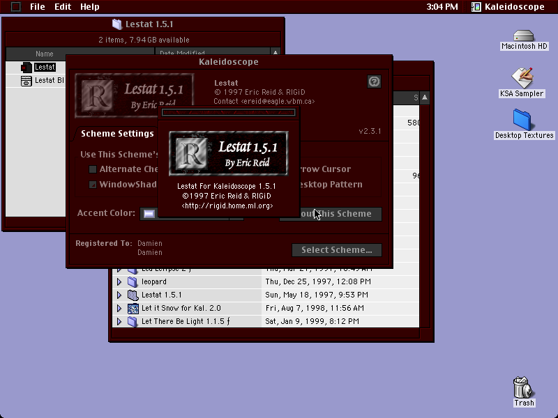Select the Lestat 1.5.1 scheme icon in list
The image size is (558, 418).
point(133,295)
